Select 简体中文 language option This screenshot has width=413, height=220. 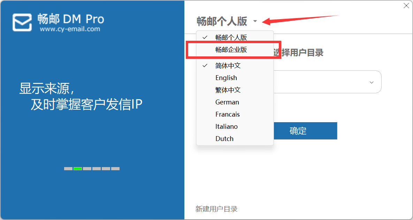[235, 65]
